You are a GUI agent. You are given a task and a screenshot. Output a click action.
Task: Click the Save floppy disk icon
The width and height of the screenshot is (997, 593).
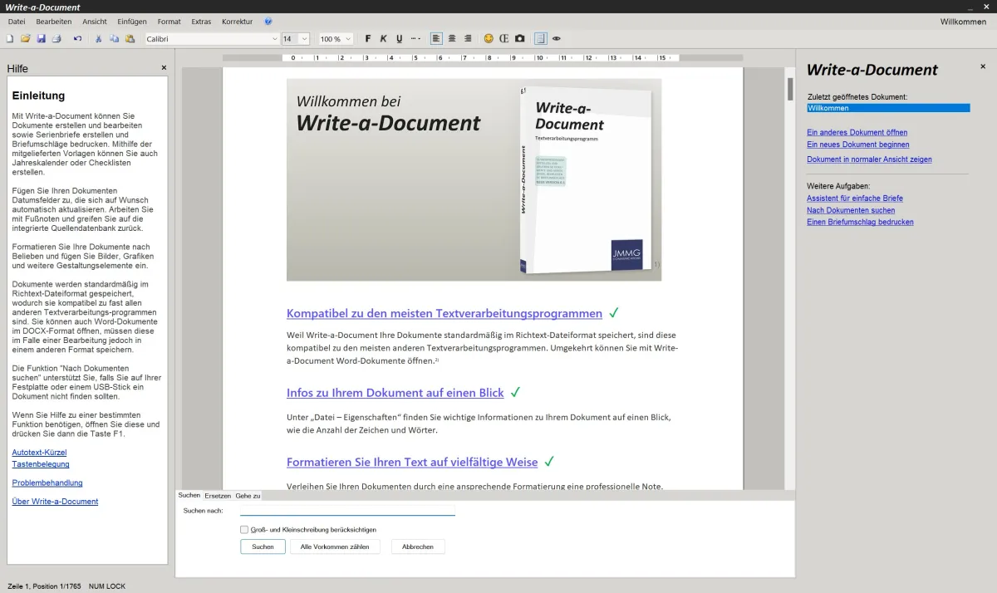[x=41, y=39]
